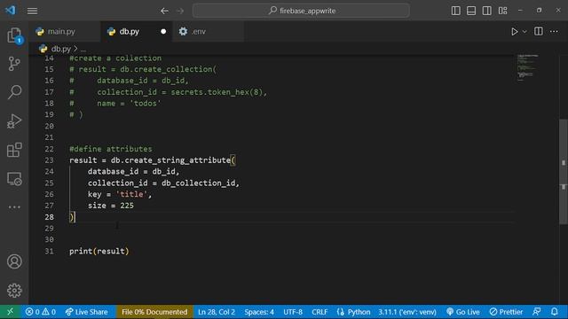Run the Python file with play button
The width and height of the screenshot is (568, 319).
pos(515,32)
